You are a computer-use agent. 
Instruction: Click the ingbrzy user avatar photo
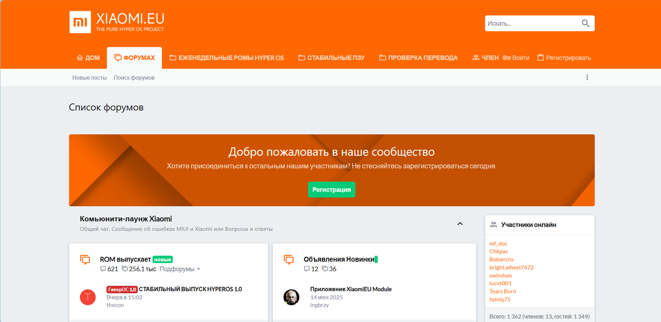(291, 297)
